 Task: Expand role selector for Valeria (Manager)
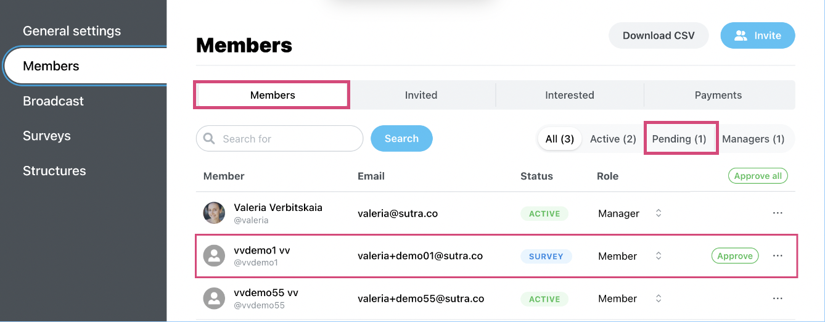tap(659, 213)
